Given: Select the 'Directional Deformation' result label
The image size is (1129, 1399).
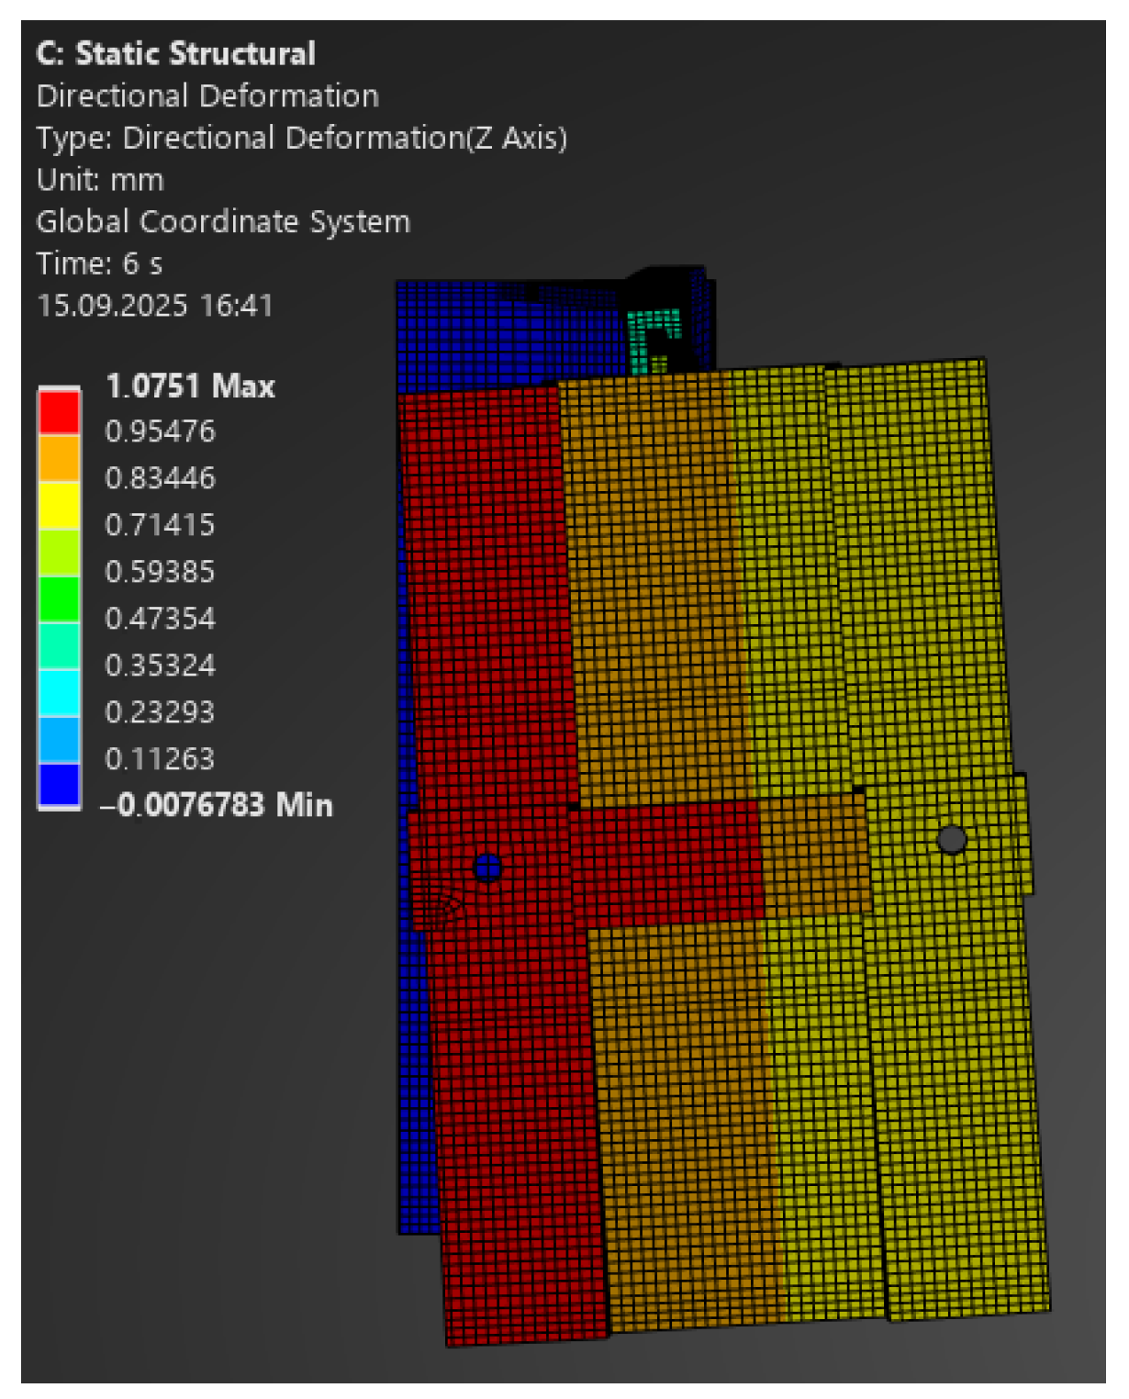Looking at the screenshot, I should [x=207, y=95].
